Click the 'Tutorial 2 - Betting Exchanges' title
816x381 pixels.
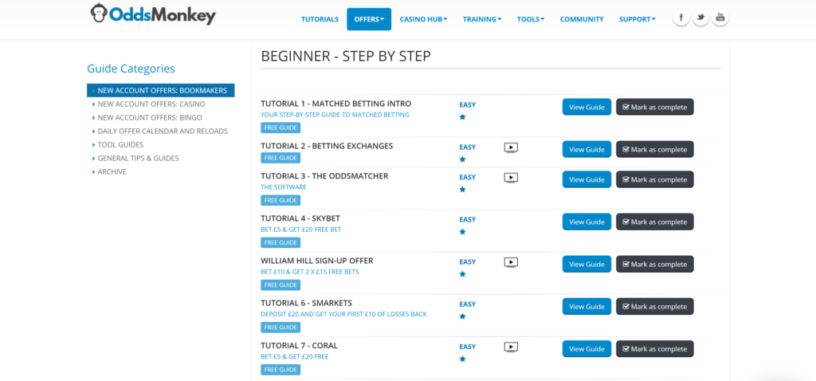click(x=327, y=146)
